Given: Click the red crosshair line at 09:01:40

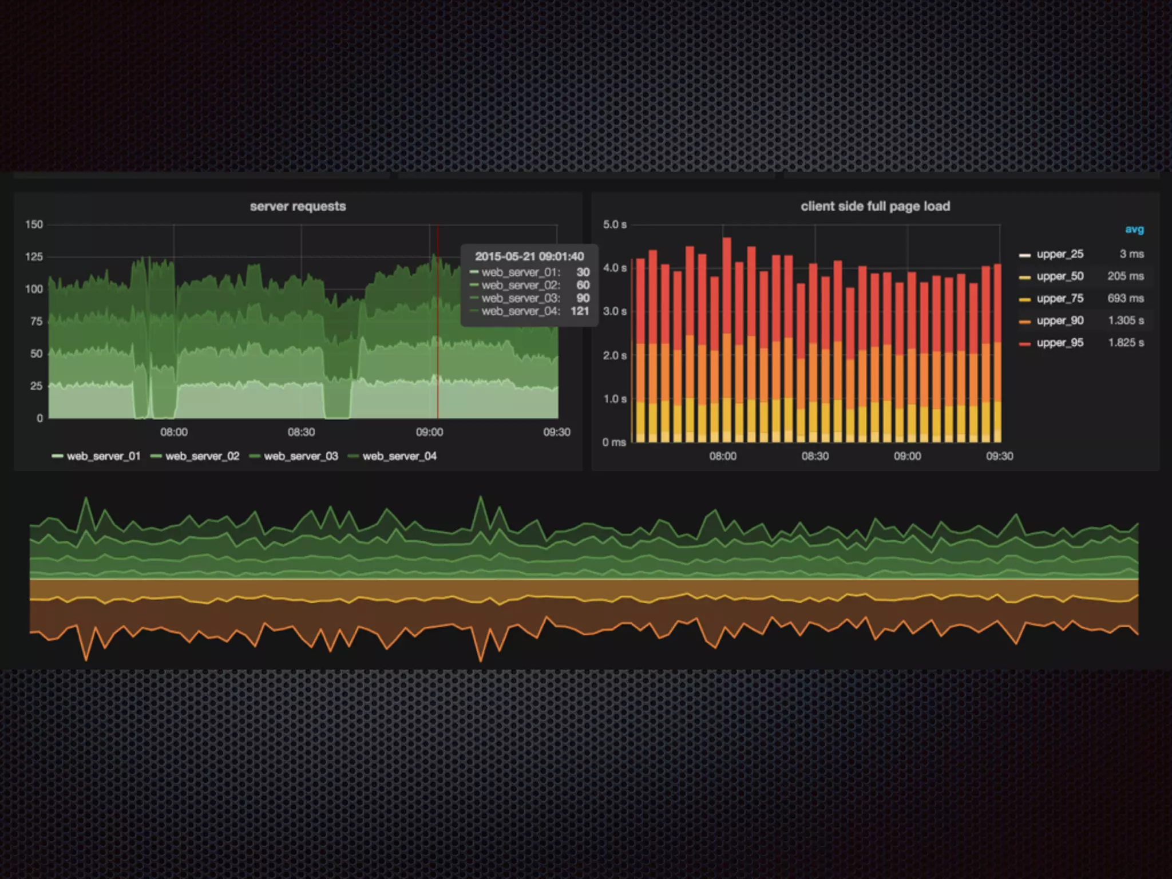Looking at the screenshot, I should coord(438,343).
